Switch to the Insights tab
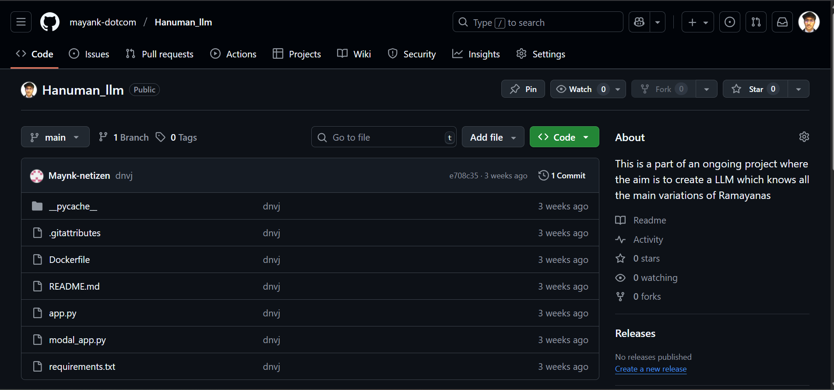Viewport: 834px width, 390px height. [476, 54]
